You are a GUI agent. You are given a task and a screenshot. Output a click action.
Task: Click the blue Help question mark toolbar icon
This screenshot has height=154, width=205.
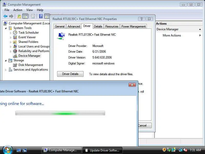pyautogui.click(x=41, y=16)
